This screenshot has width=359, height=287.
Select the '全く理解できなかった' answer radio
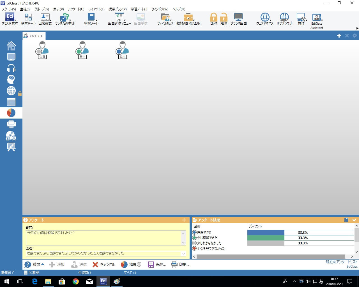pos(194,248)
